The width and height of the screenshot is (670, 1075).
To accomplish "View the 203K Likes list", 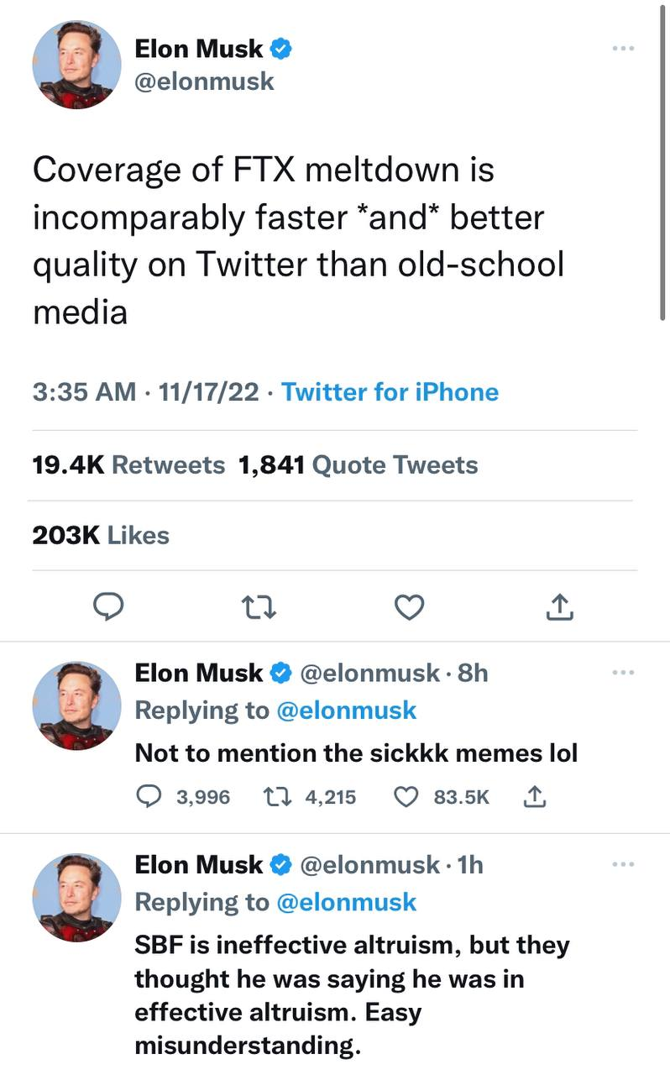I will tap(99, 535).
